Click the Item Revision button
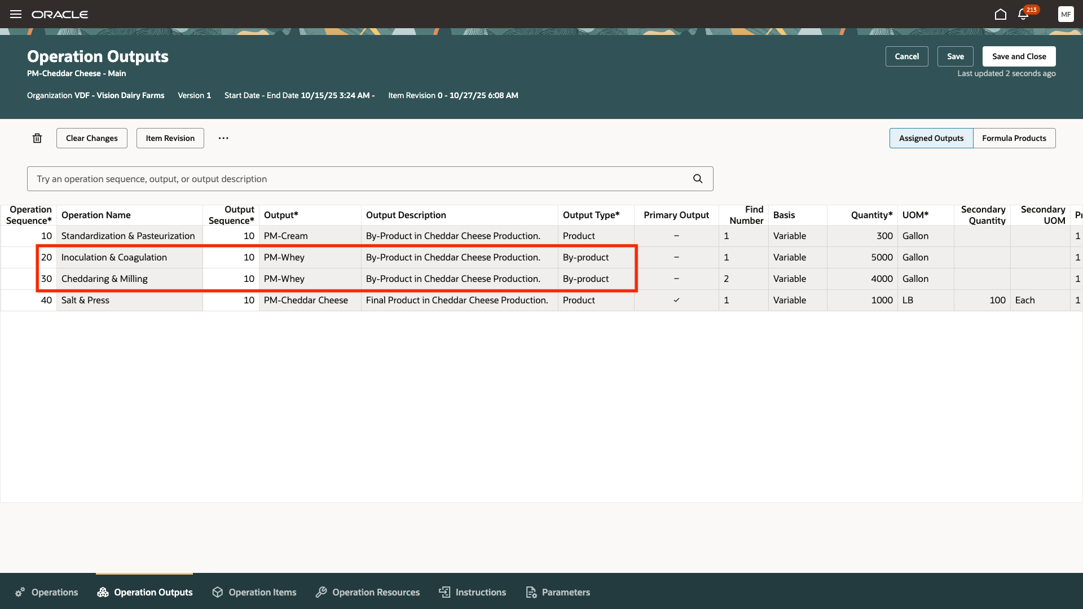 point(170,138)
